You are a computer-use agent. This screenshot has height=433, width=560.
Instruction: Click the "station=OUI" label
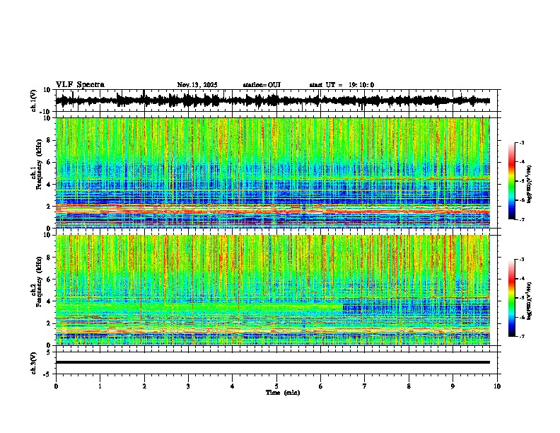point(262,85)
